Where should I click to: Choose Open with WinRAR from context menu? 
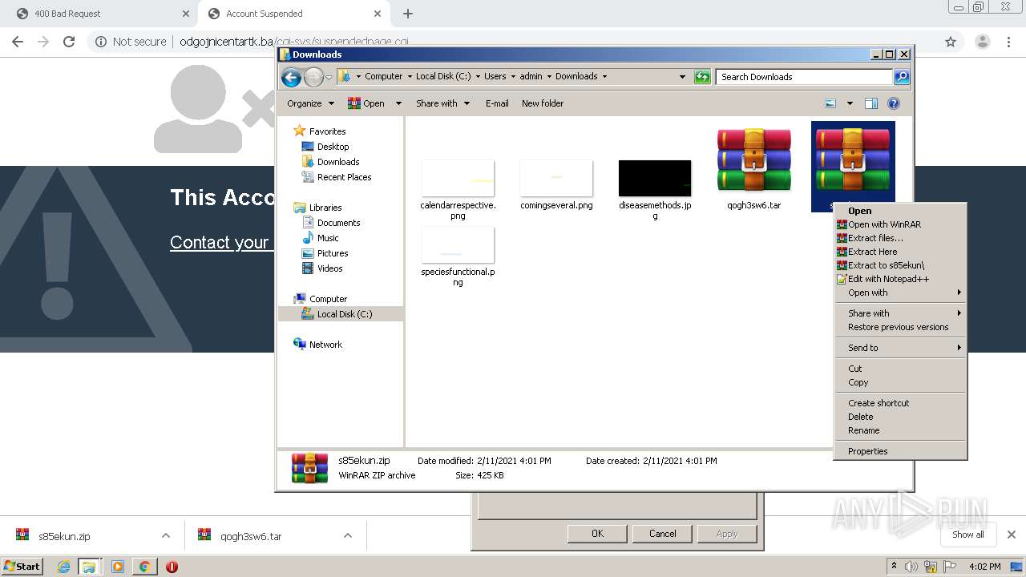coord(900,224)
